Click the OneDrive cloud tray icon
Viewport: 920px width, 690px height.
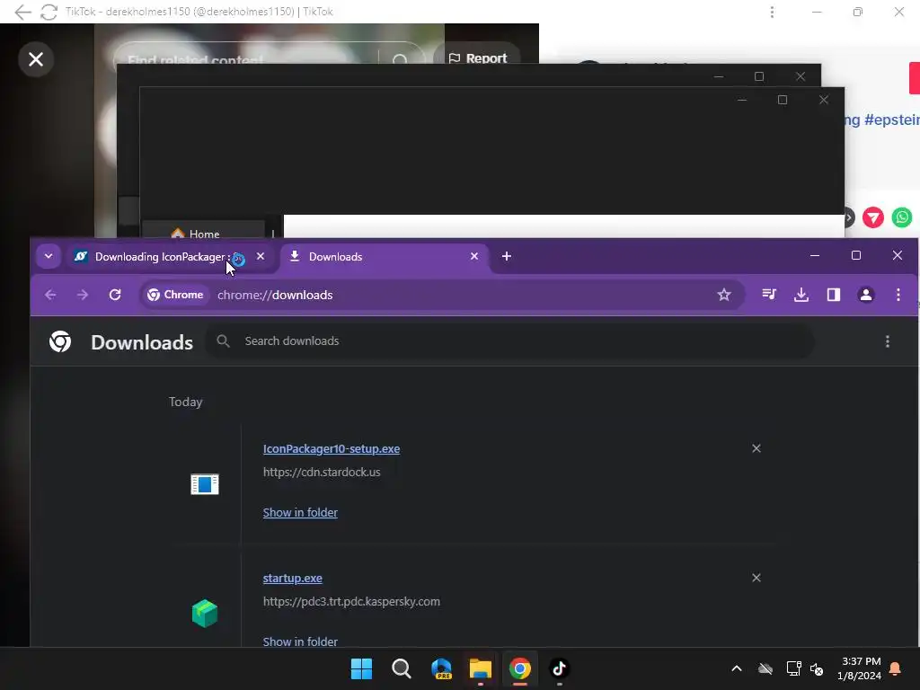(765, 668)
